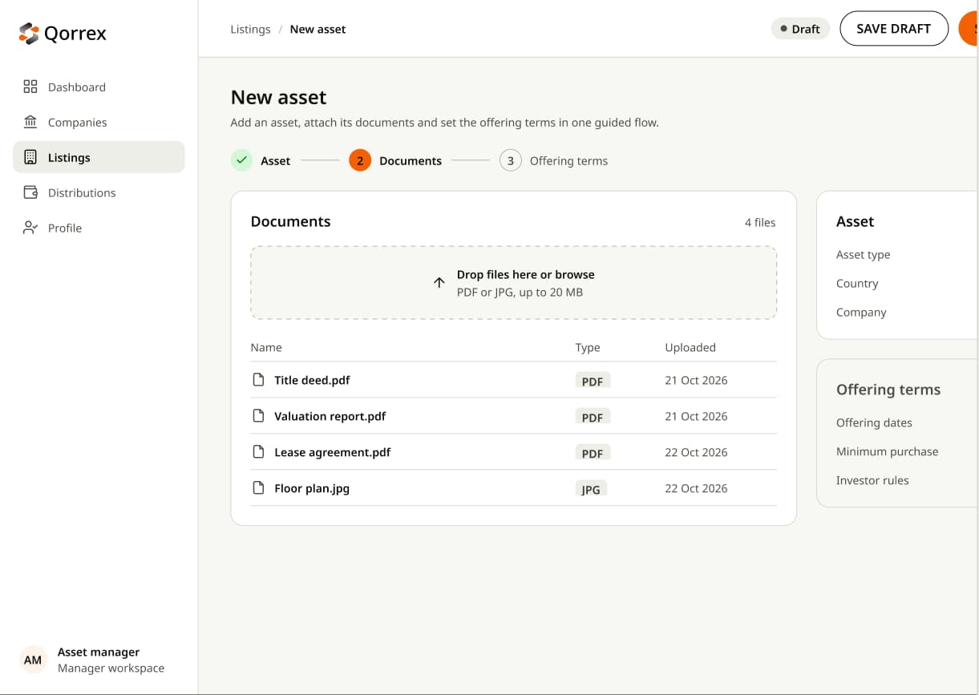
Task: Click the Name column header
Action: point(266,348)
